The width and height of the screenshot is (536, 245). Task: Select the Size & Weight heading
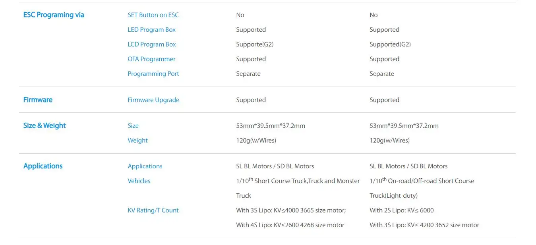[45, 125]
